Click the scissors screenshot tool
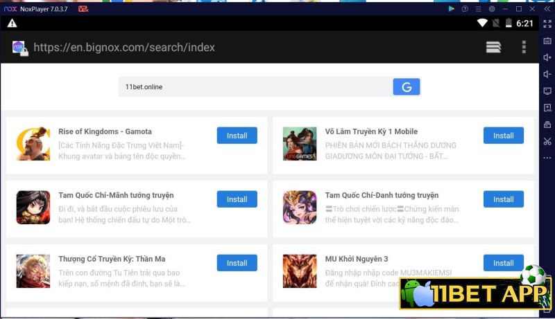The width and height of the screenshot is (555, 319). [547, 141]
